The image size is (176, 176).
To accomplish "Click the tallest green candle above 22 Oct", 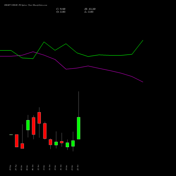I will pos(78,128).
